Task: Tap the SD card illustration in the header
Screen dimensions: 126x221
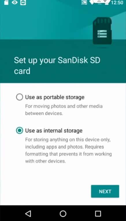Action: coord(102,31)
